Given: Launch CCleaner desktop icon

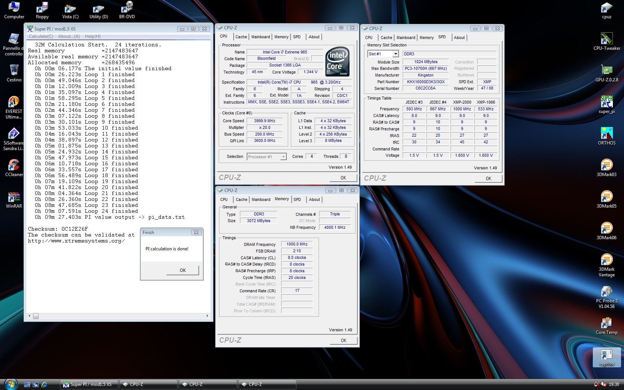Looking at the screenshot, I should coord(14,168).
